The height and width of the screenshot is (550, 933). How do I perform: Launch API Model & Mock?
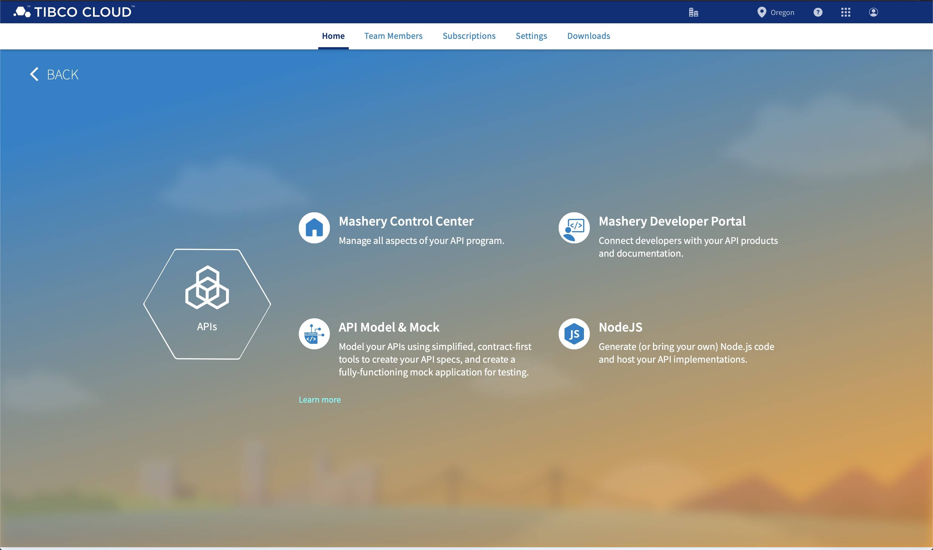(389, 327)
